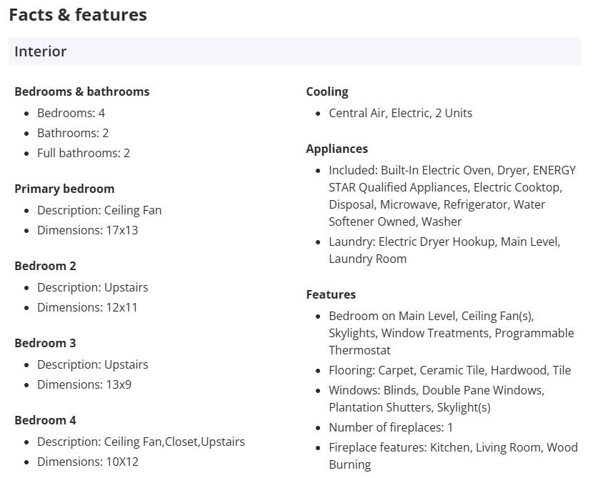
Task: Select the Dimensions: 12x11 entry
Action: click(x=87, y=307)
